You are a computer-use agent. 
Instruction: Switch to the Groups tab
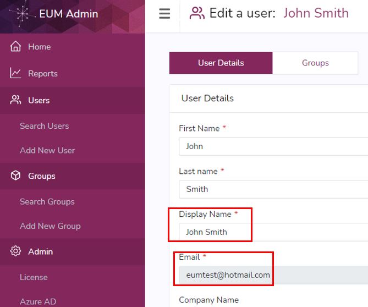pyautogui.click(x=315, y=63)
